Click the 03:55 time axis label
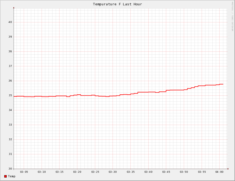The image size is (235, 181). click(202, 172)
